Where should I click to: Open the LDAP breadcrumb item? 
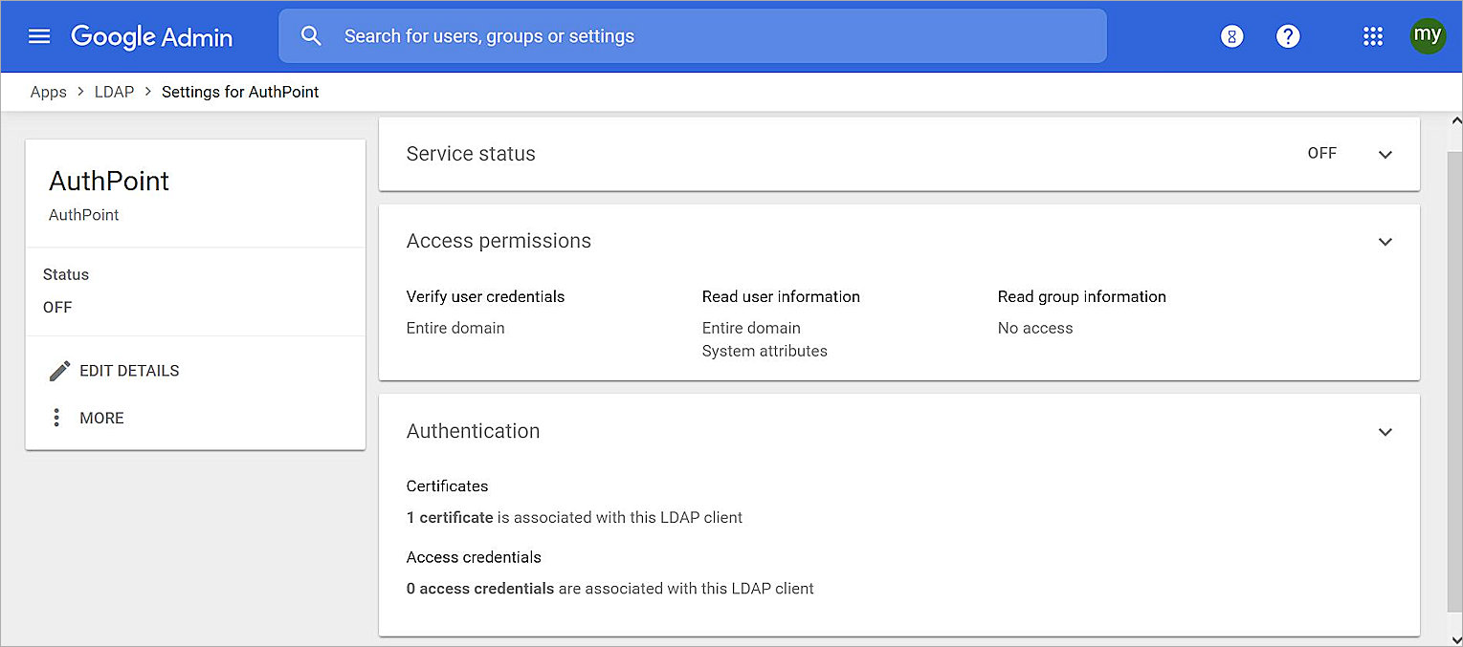click(114, 92)
